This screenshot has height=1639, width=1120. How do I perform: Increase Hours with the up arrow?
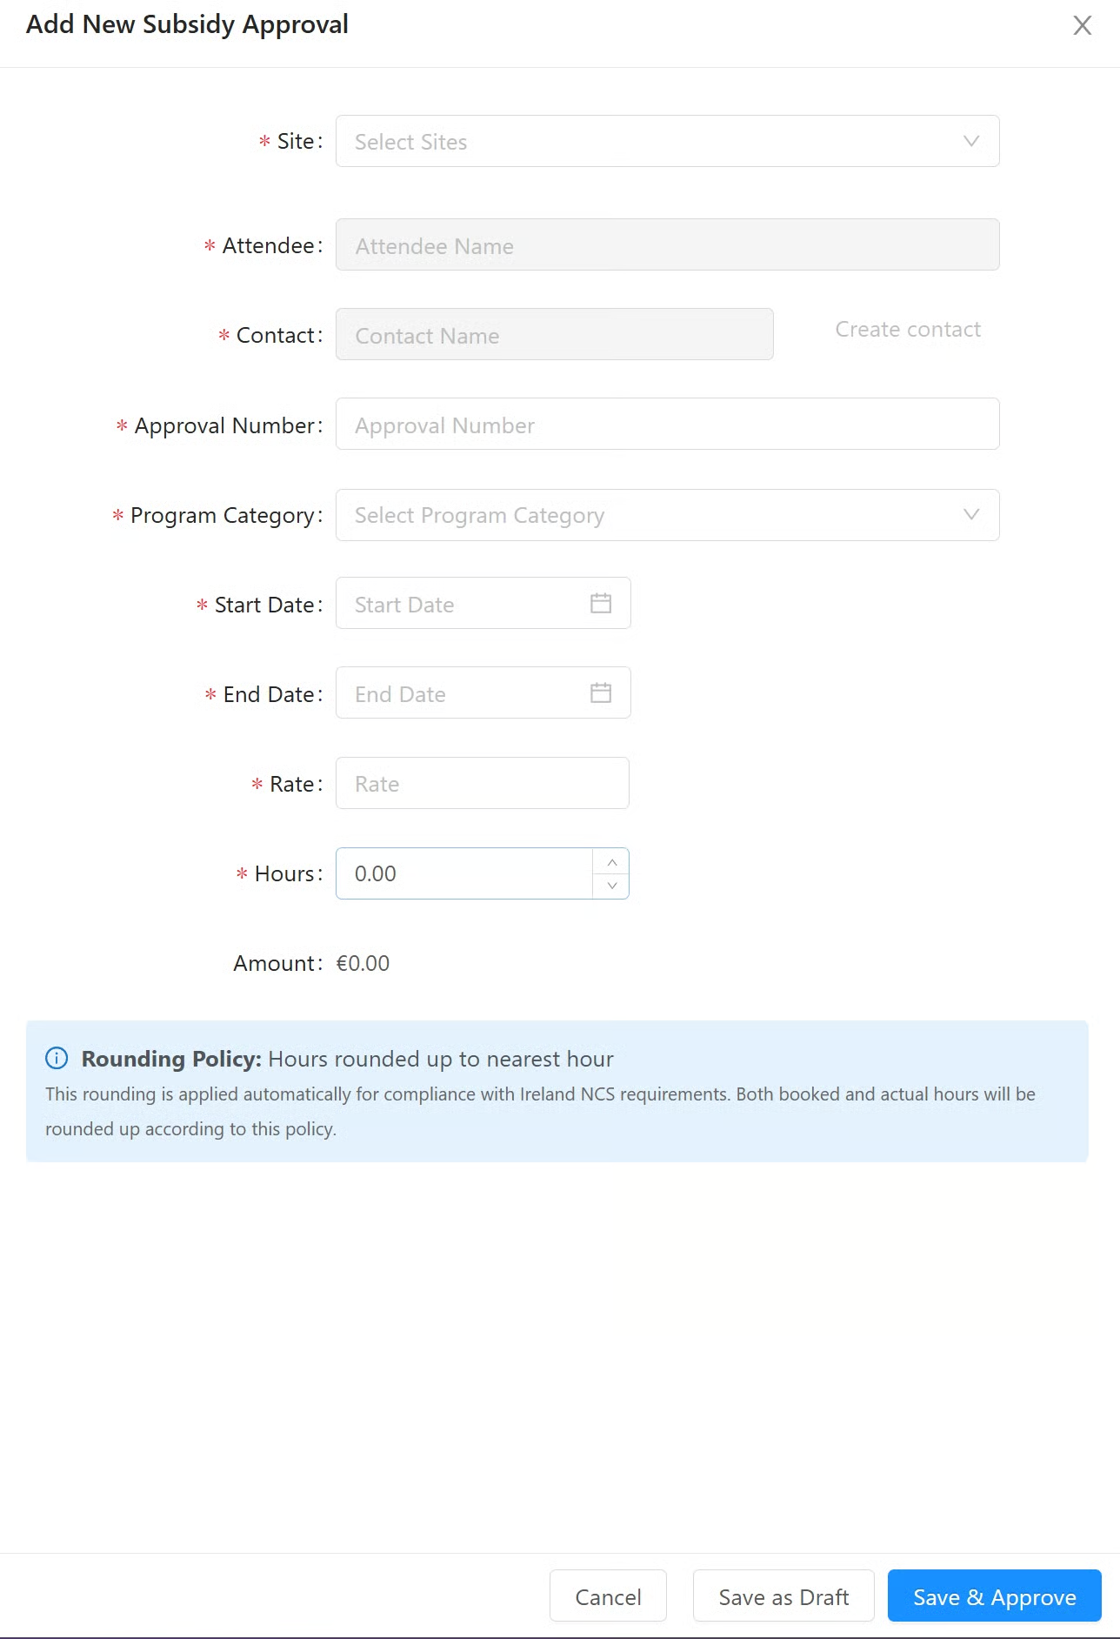[x=612, y=862]
